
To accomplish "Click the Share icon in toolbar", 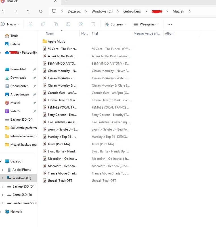I will pos(81,24).
